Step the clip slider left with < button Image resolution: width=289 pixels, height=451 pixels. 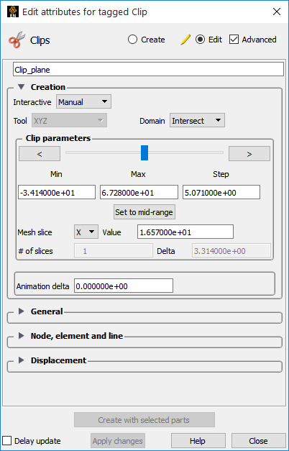[x=40, y=154]
